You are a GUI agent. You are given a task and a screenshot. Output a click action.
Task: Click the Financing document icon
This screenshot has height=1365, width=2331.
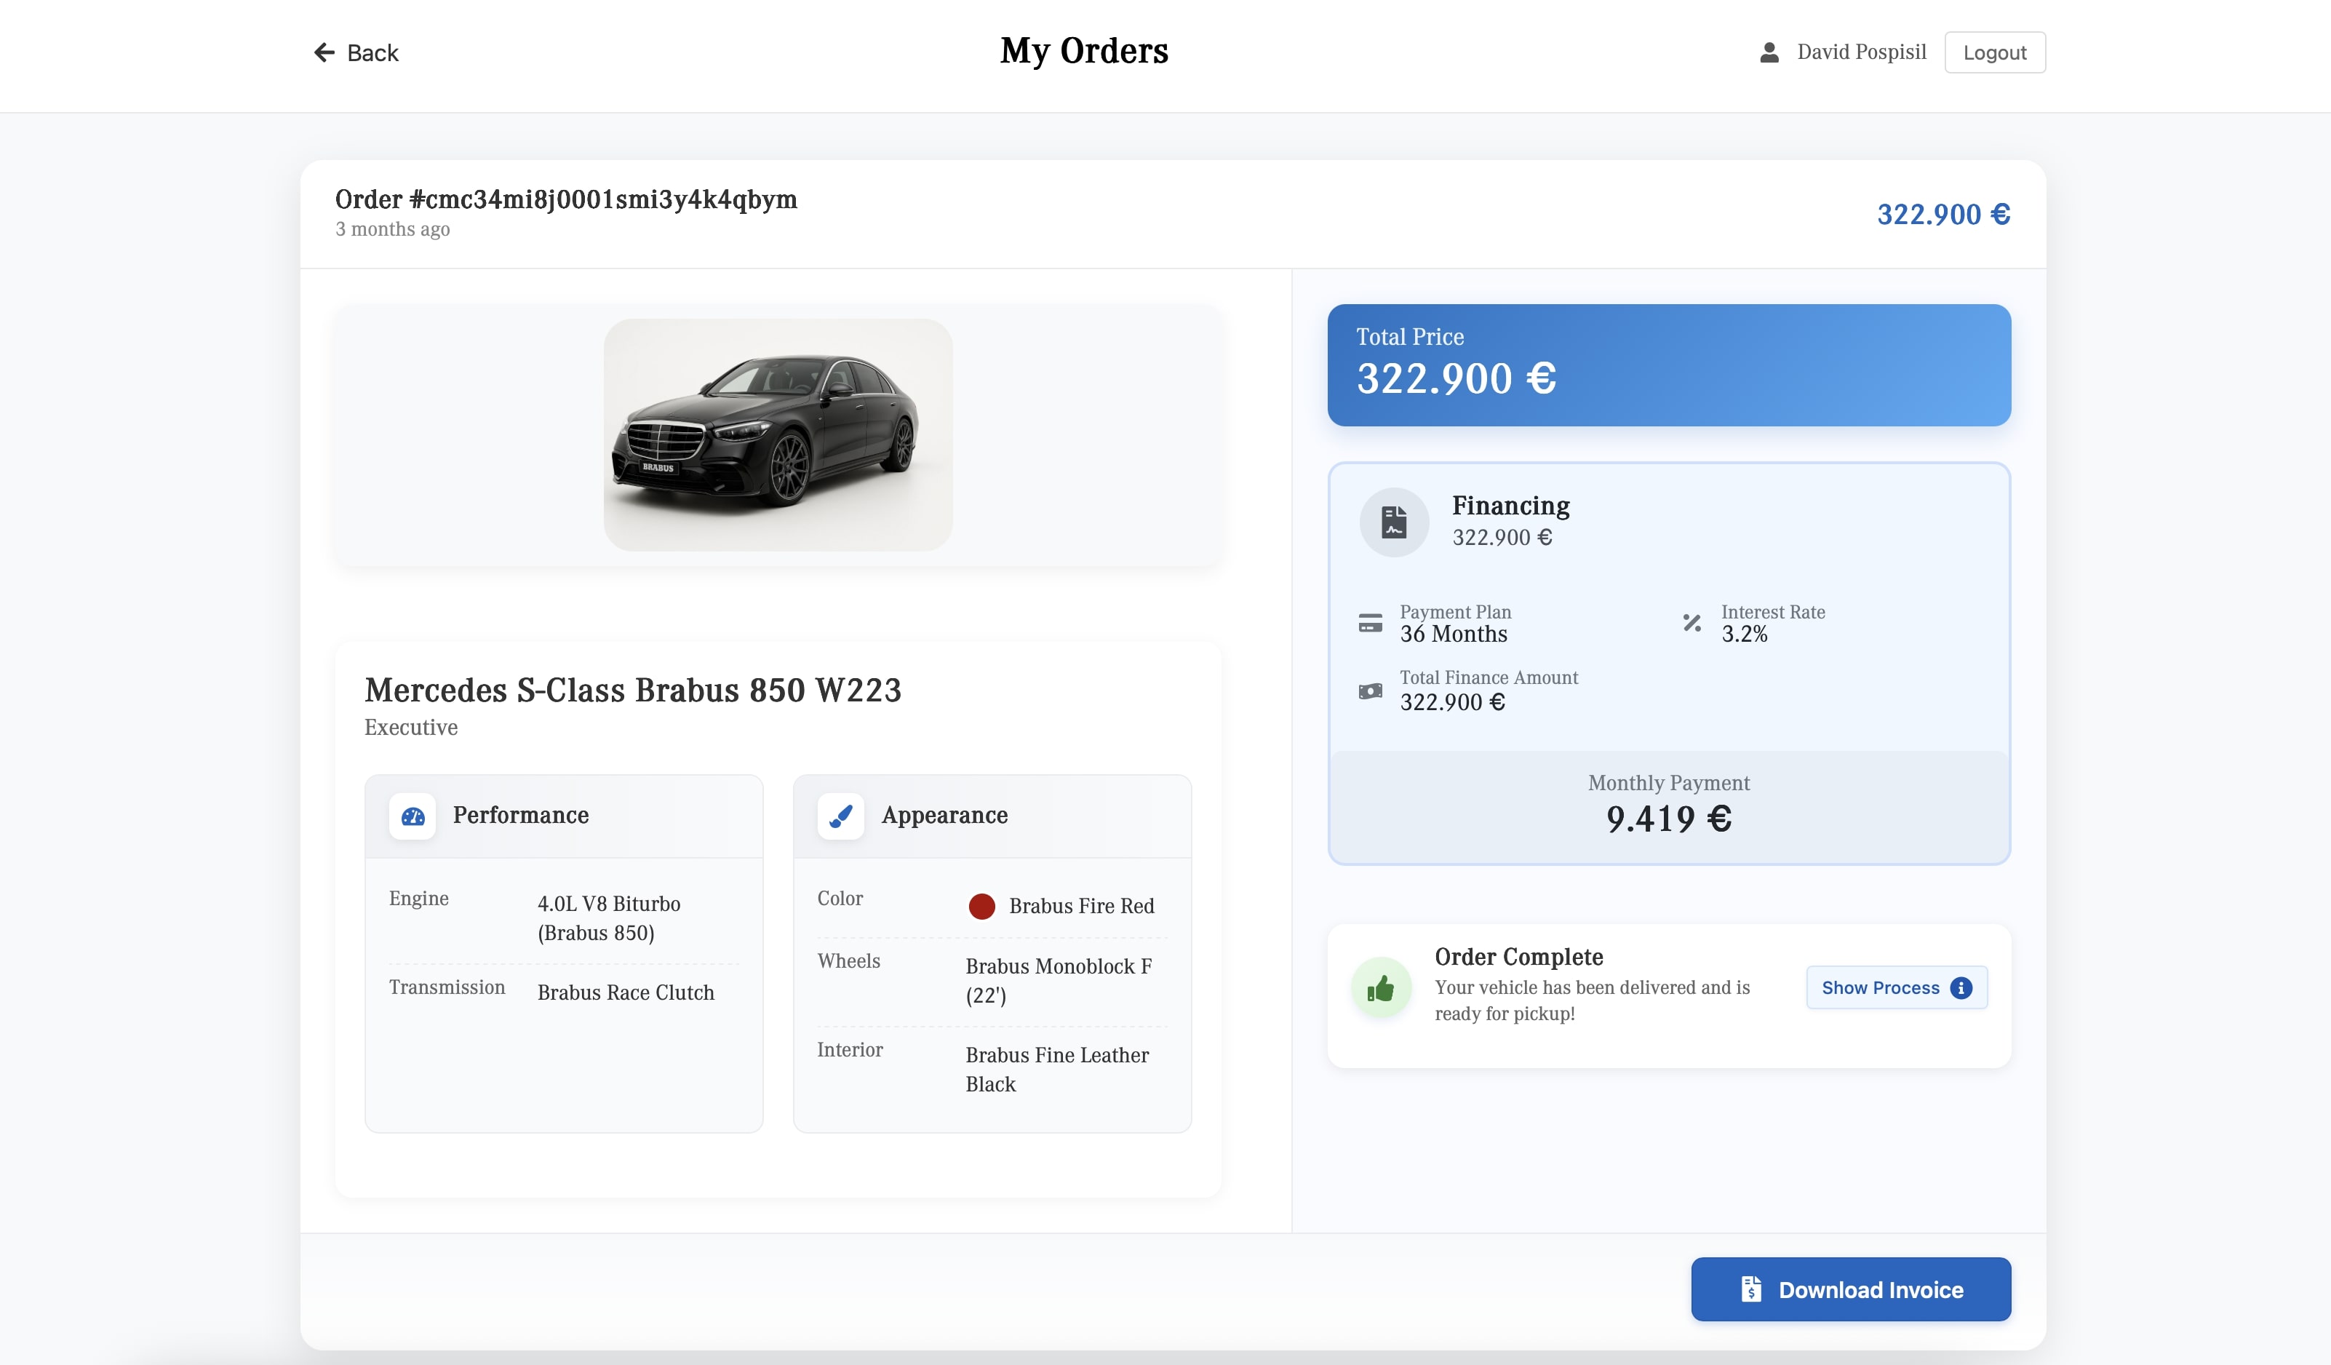point(1393,521)
